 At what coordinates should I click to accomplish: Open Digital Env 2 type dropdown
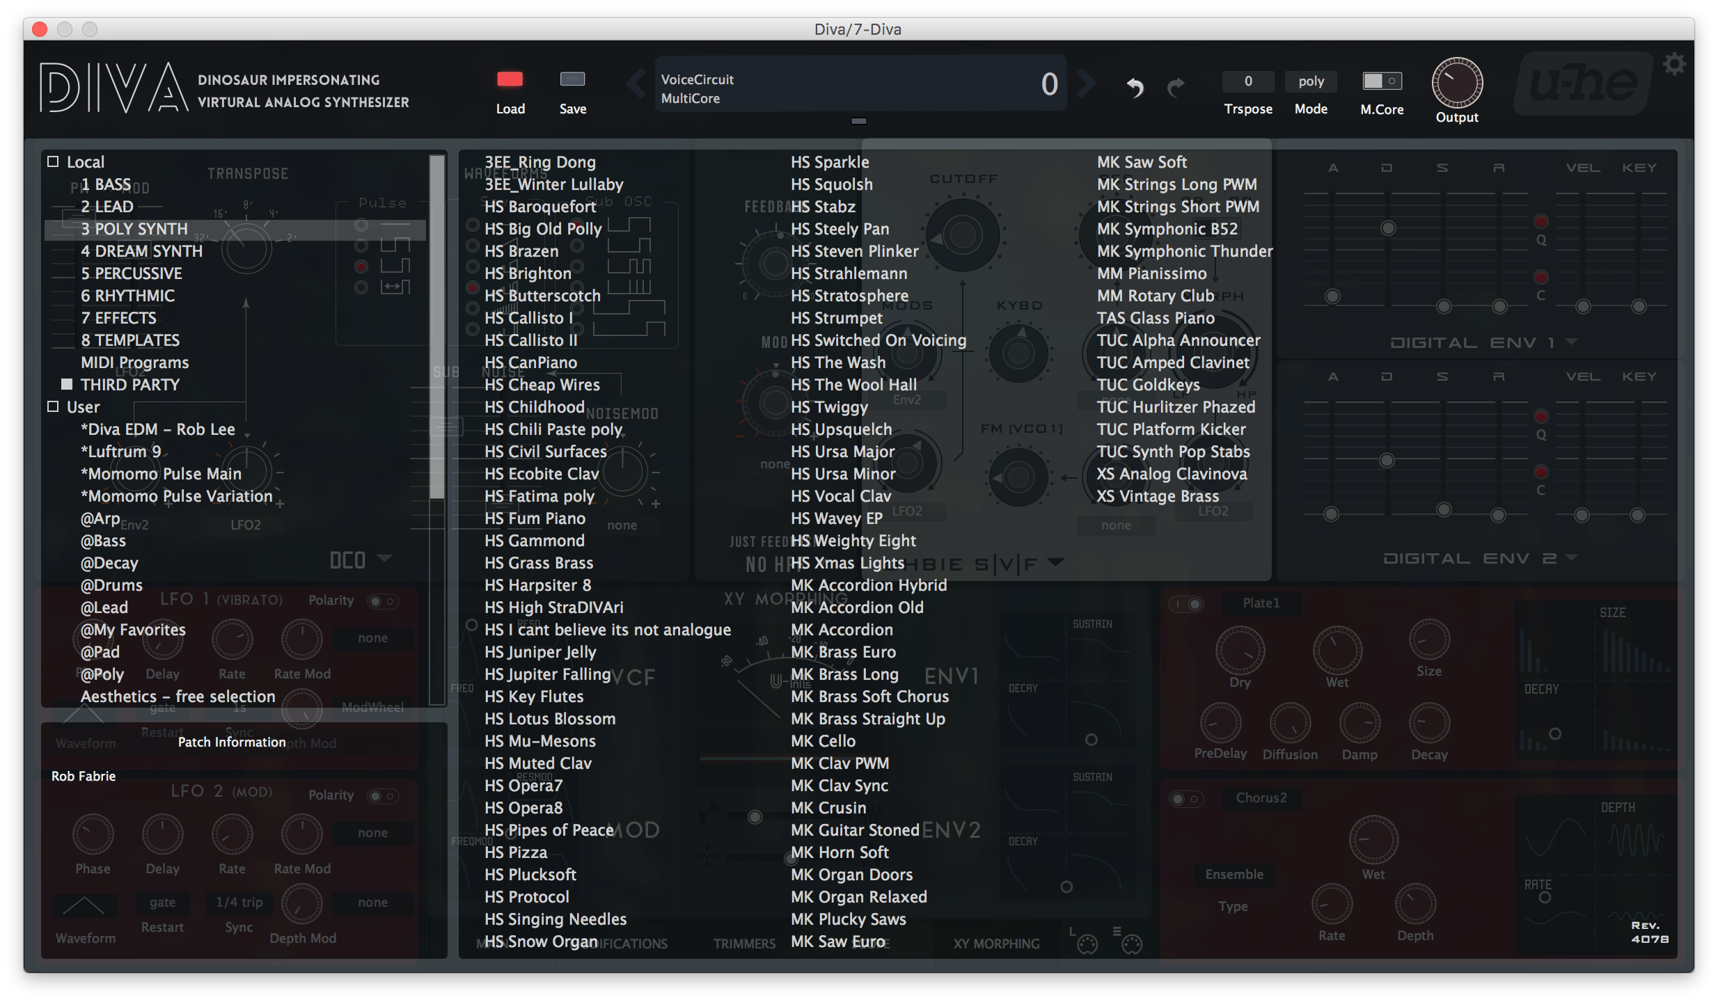click(1480, 558)
